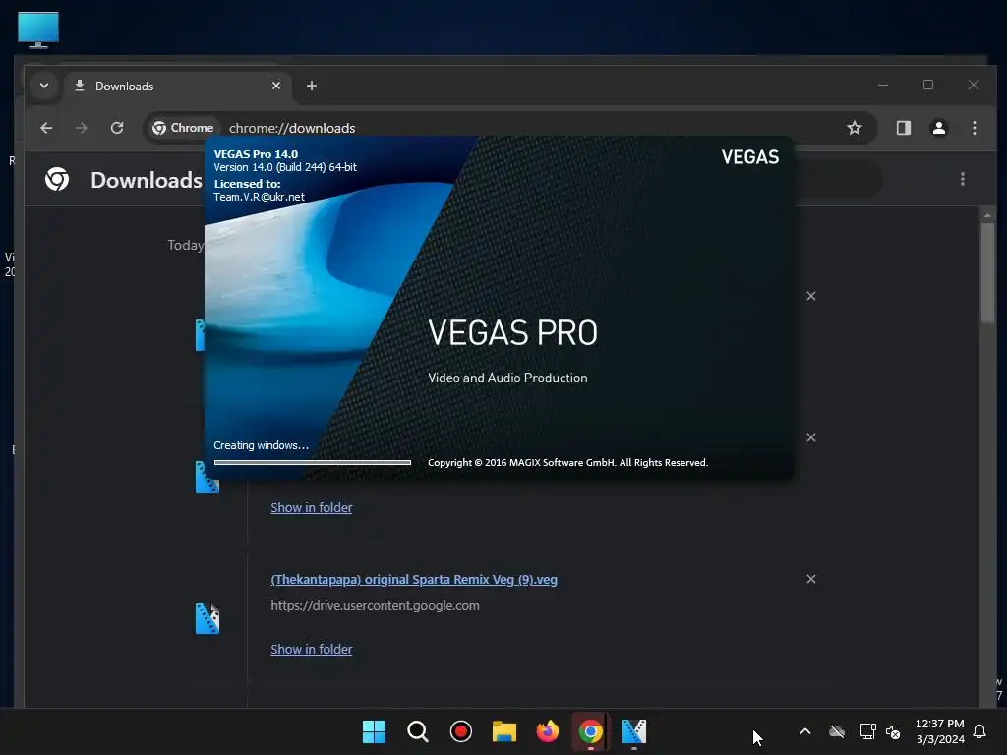Open File Explorer from taskbar

pos(504,731)
